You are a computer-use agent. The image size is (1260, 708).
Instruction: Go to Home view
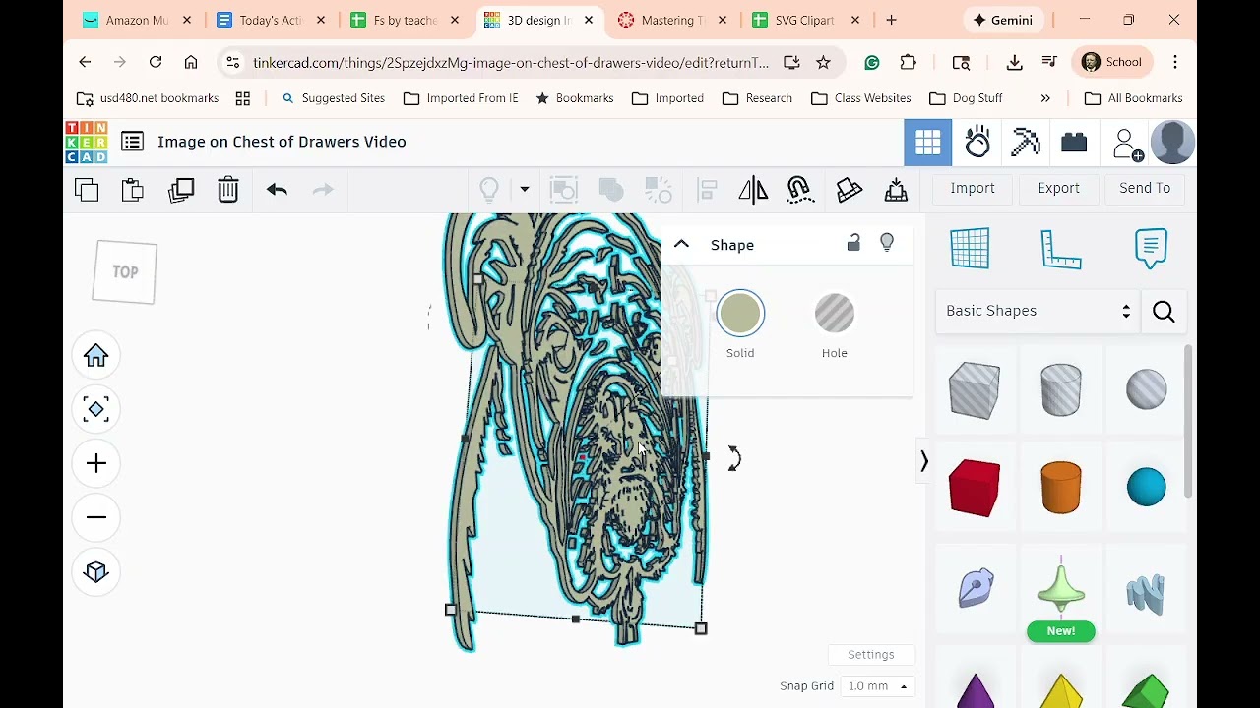(x=96, y=356)
